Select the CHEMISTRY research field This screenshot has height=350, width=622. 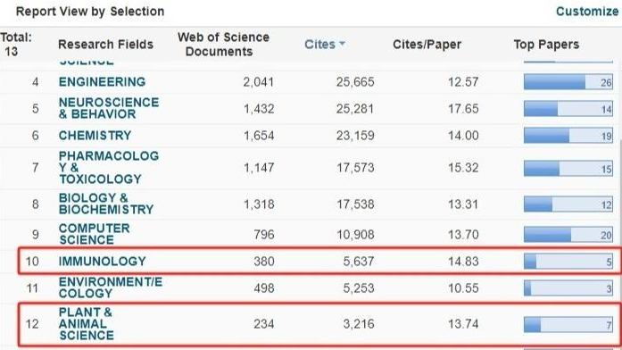(95, 136)
